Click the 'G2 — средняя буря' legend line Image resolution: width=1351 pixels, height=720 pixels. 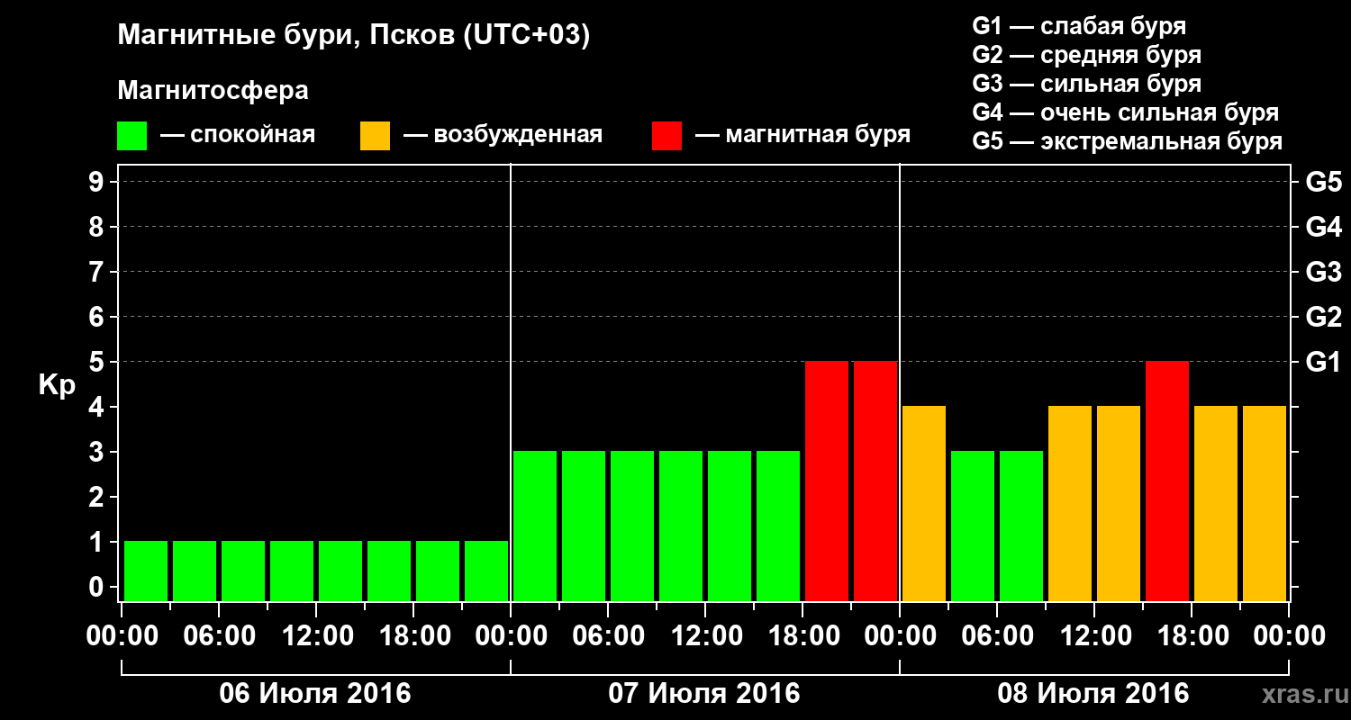pos(1087,55)
